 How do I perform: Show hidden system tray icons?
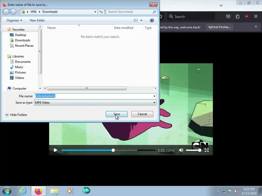tap(217, 191)
